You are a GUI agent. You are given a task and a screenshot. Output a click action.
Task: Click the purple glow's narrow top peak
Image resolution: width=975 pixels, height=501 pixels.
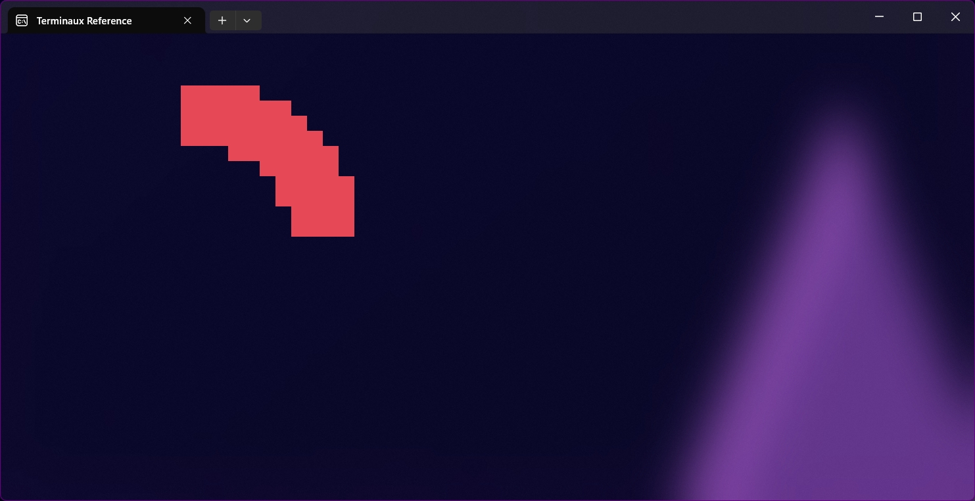point(838,131)
